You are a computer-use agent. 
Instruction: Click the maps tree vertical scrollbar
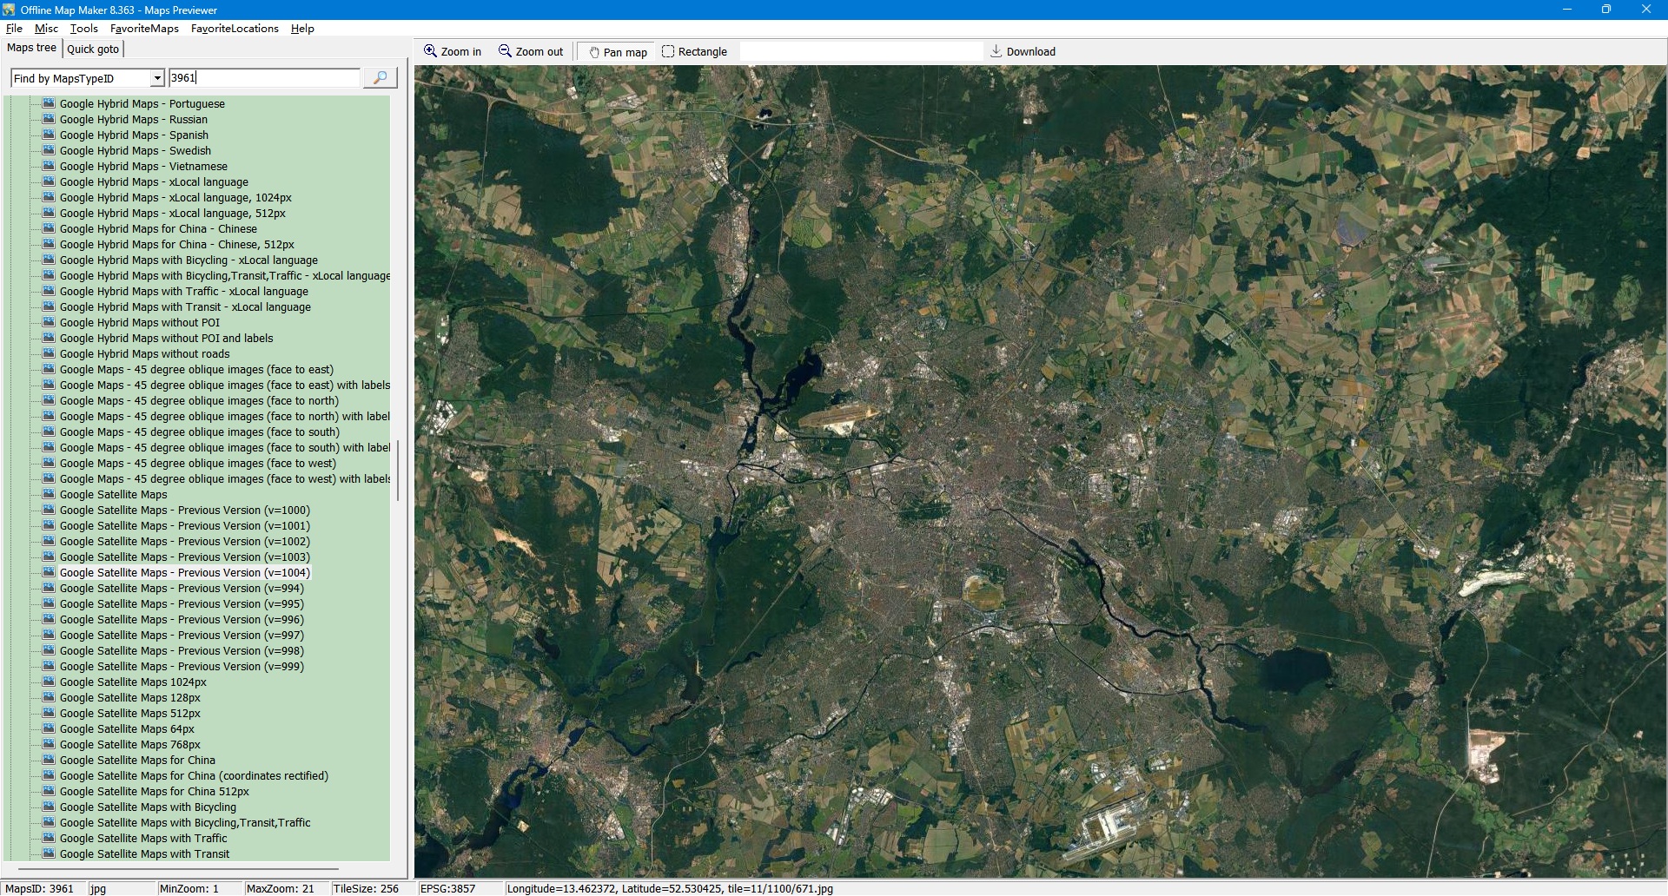(398, 471)
